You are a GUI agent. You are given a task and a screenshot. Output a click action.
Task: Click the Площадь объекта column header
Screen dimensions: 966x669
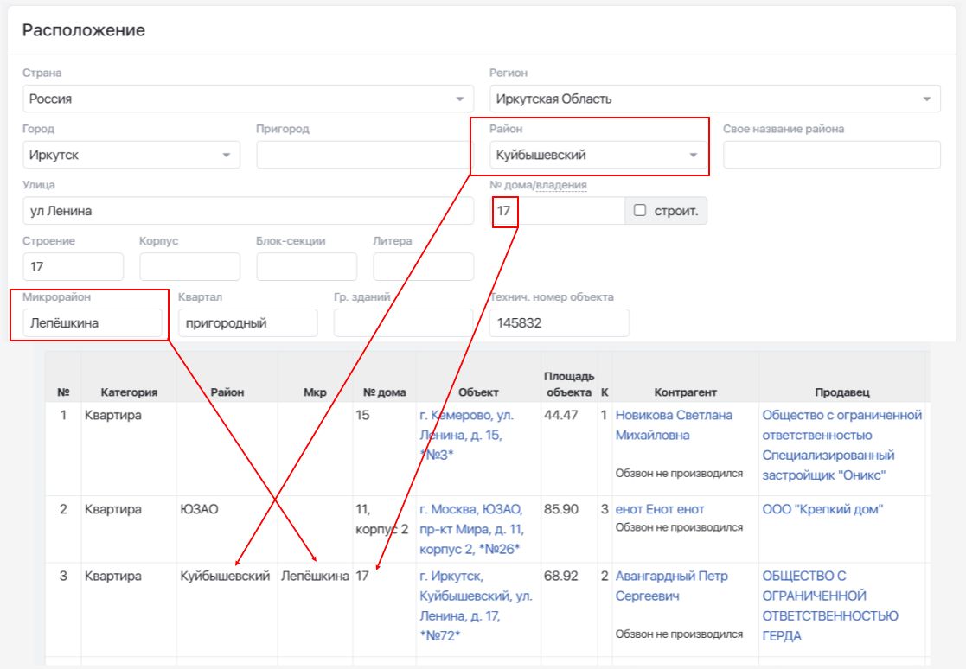[x=568, y=384]
